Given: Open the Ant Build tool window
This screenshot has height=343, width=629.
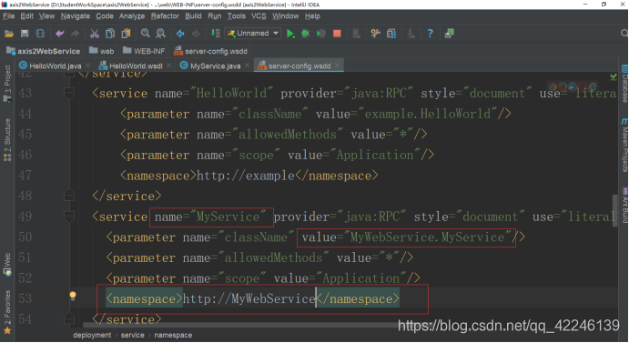Looking at the screenshot, I should click(624, 206).
